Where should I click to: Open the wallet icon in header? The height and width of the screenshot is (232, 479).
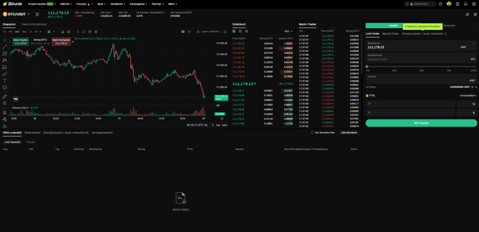coord(440,4)
